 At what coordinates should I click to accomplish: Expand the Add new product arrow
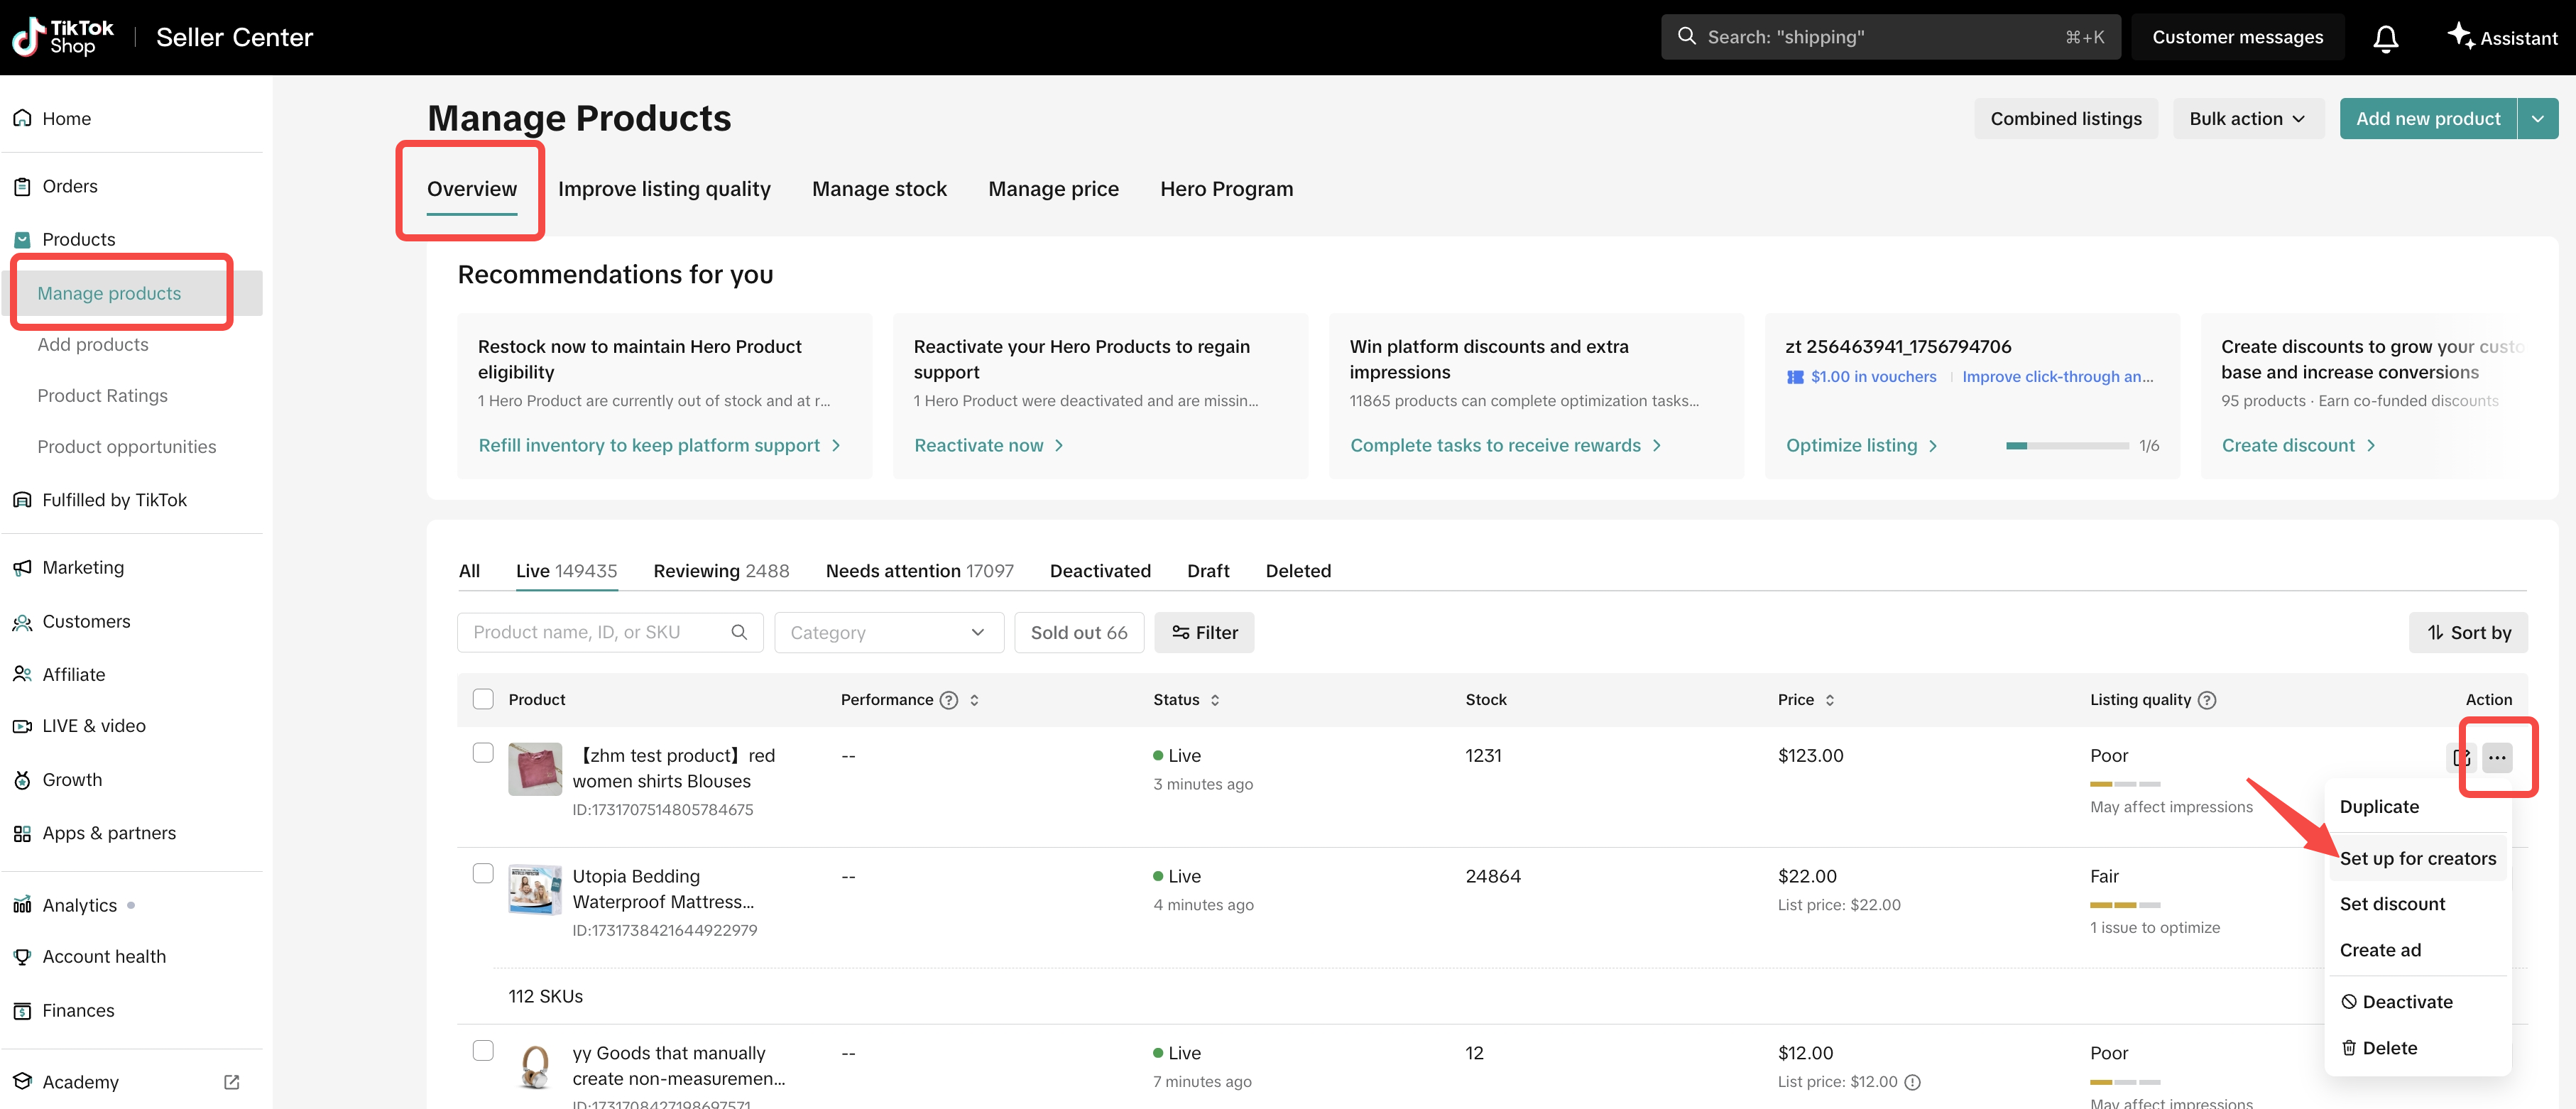(2537, 119)
